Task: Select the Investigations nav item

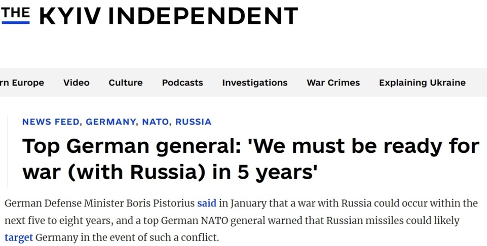Action: click(x=254, y=83)
